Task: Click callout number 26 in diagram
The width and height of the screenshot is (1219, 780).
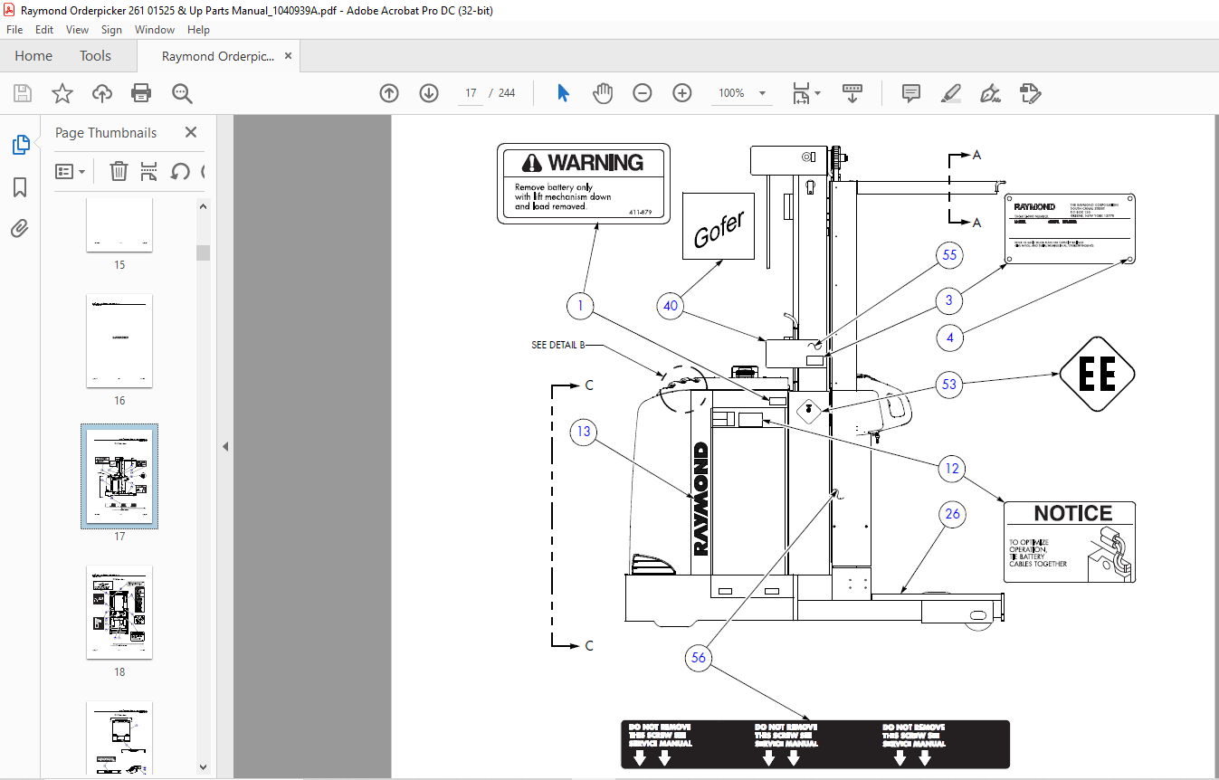Action: tap(952, 514)
